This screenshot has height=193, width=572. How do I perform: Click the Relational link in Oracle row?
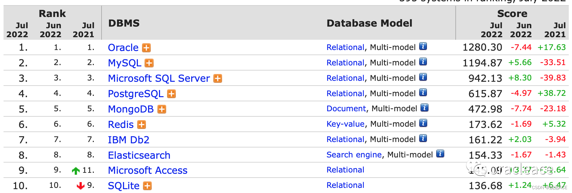coord(345,47)
